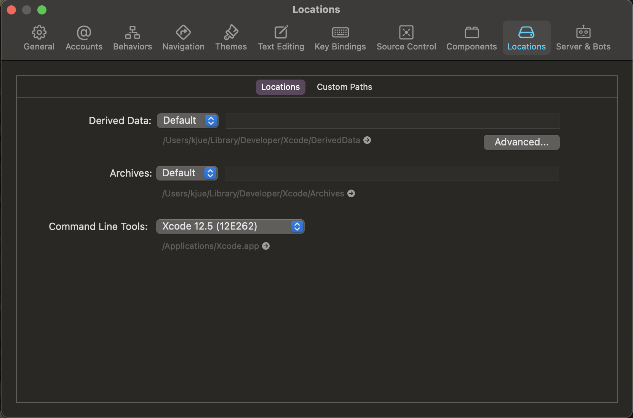Reveal Archives folder via arrow link
This screenshot has width=633, height=418.
click(351, 193)
